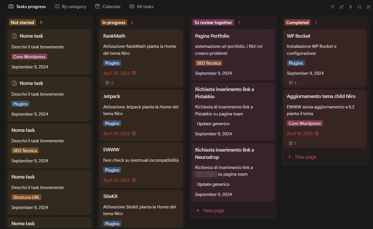
Task: Click April 29, 2023 date on RankMath
Action: point(117,73)
